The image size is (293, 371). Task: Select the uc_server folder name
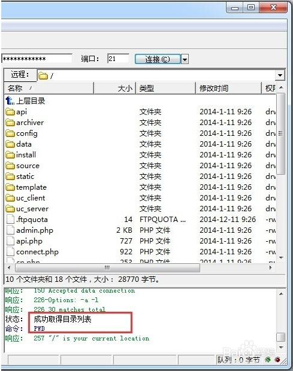coord(32,209)
